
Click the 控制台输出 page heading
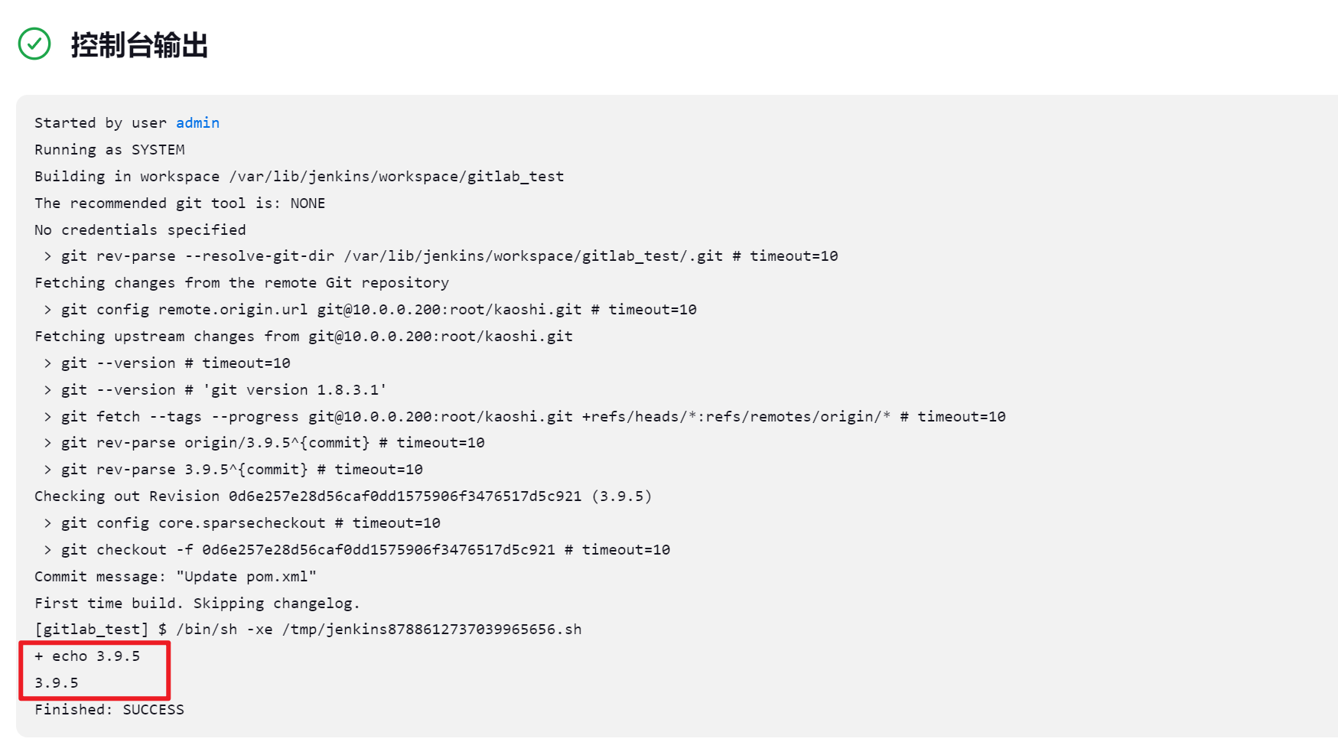pyautogui.click(x=139, y=44)
